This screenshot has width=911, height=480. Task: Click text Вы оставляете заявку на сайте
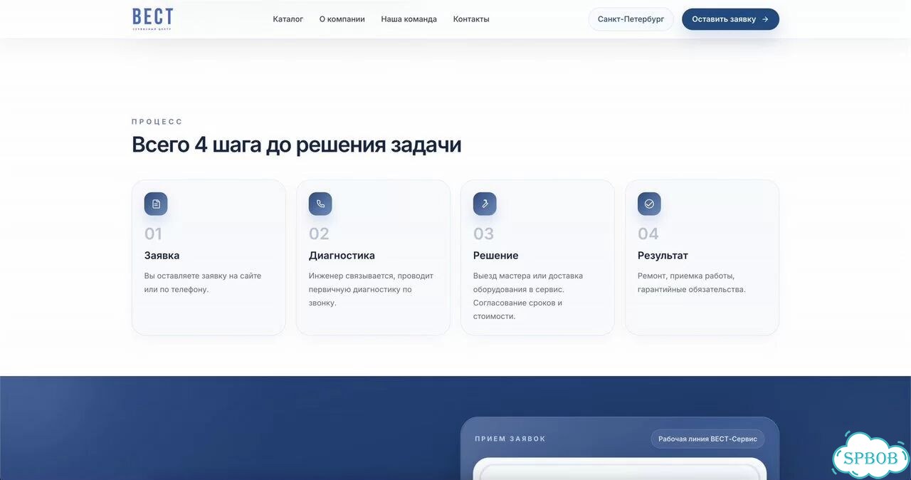[x=203, y=282]
